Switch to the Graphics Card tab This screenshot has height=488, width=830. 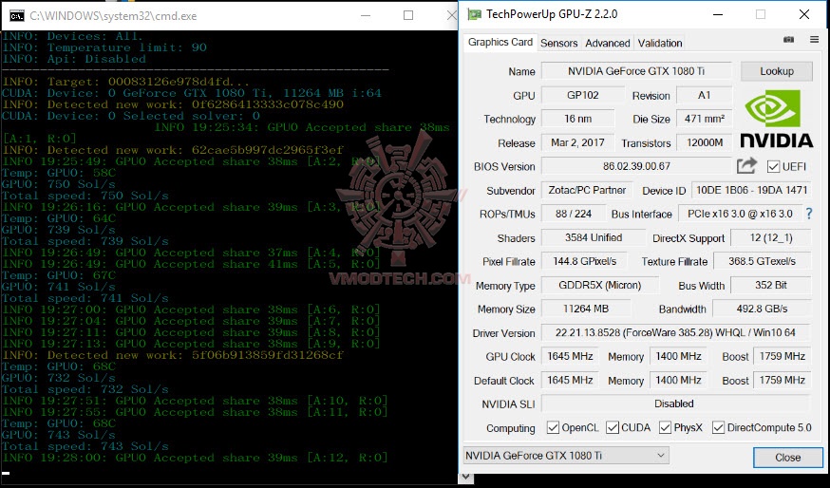click(500, 43)
